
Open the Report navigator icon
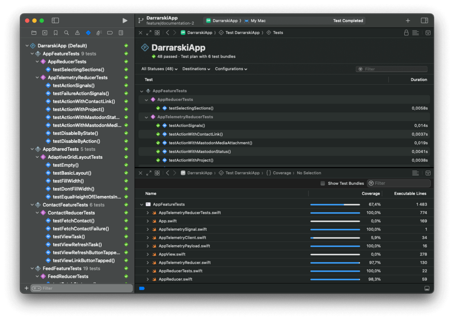click(x=121, y=32)
